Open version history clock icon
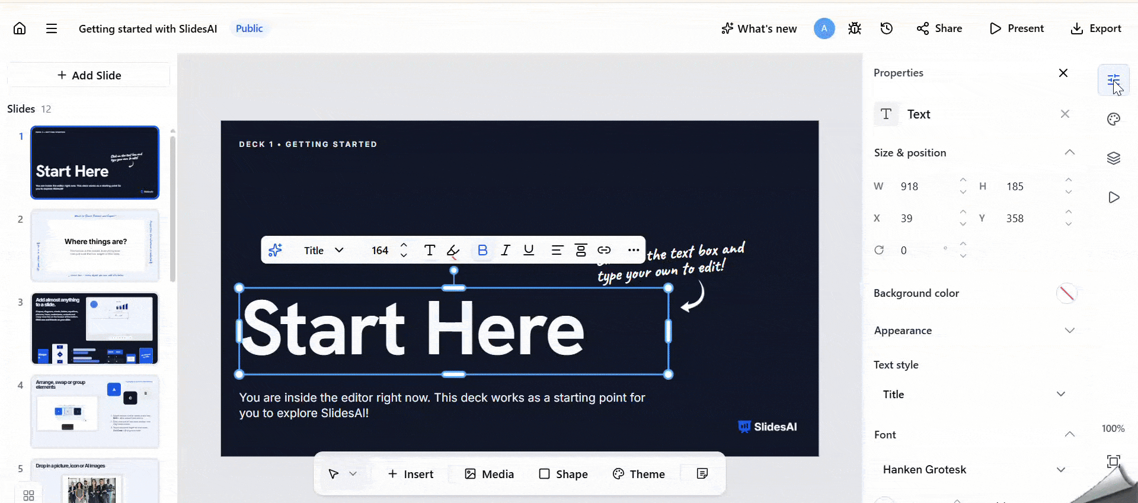 (887, 28)
